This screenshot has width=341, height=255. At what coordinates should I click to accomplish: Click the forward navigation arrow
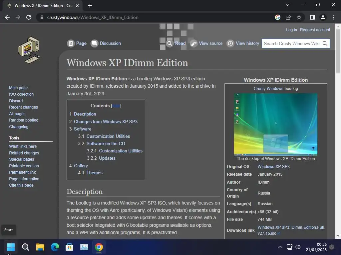[x=18, y=17]
